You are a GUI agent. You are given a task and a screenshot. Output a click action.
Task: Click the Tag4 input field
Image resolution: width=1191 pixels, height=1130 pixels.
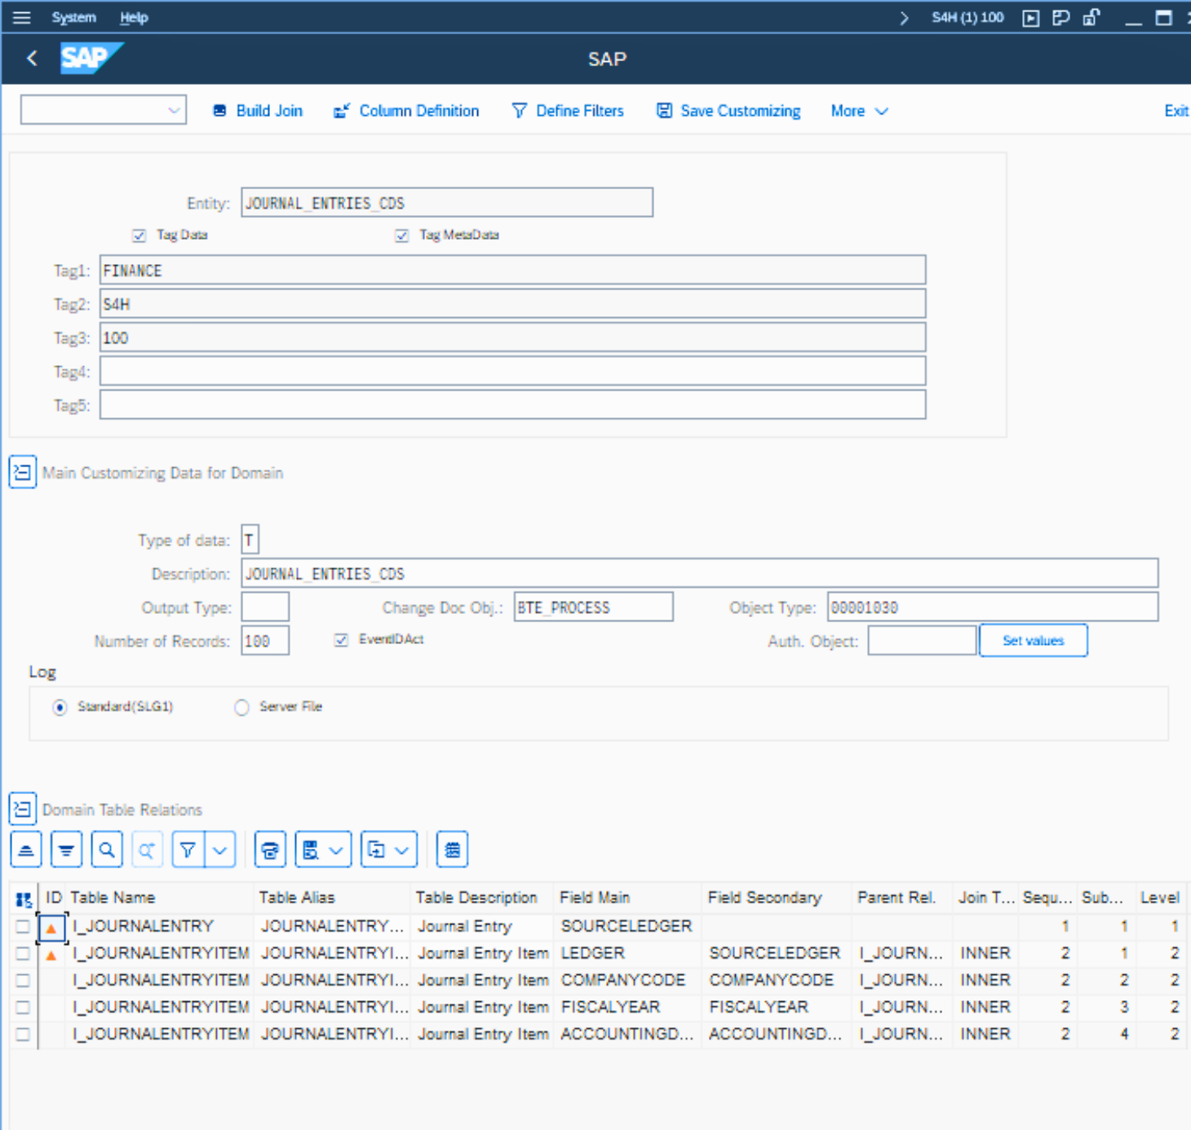click(x=512, y=371)
